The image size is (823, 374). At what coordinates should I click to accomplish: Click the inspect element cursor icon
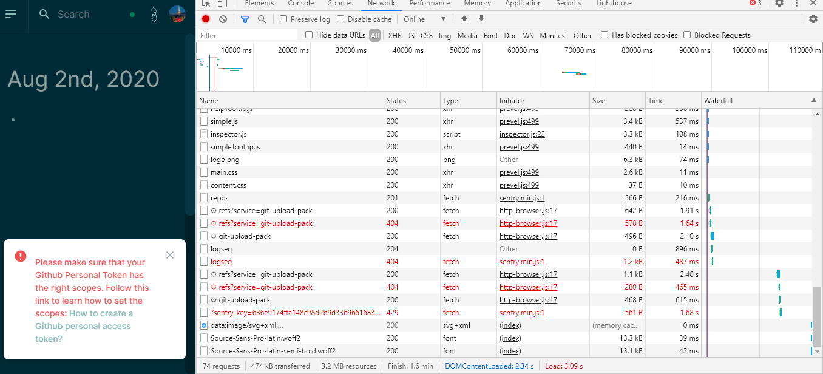pos(206,3)
